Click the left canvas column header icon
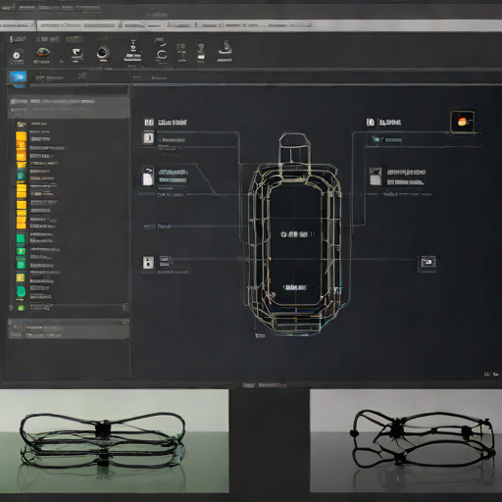The height and width of the screenshot is (502, 502). click(149, 123)
